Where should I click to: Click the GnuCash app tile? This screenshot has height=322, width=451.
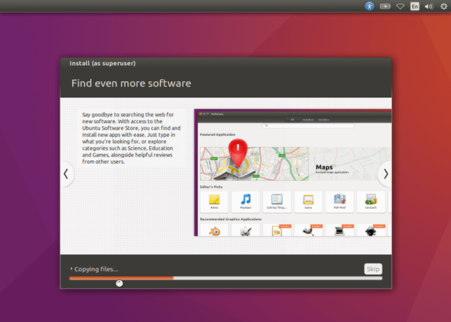(370, 202)
